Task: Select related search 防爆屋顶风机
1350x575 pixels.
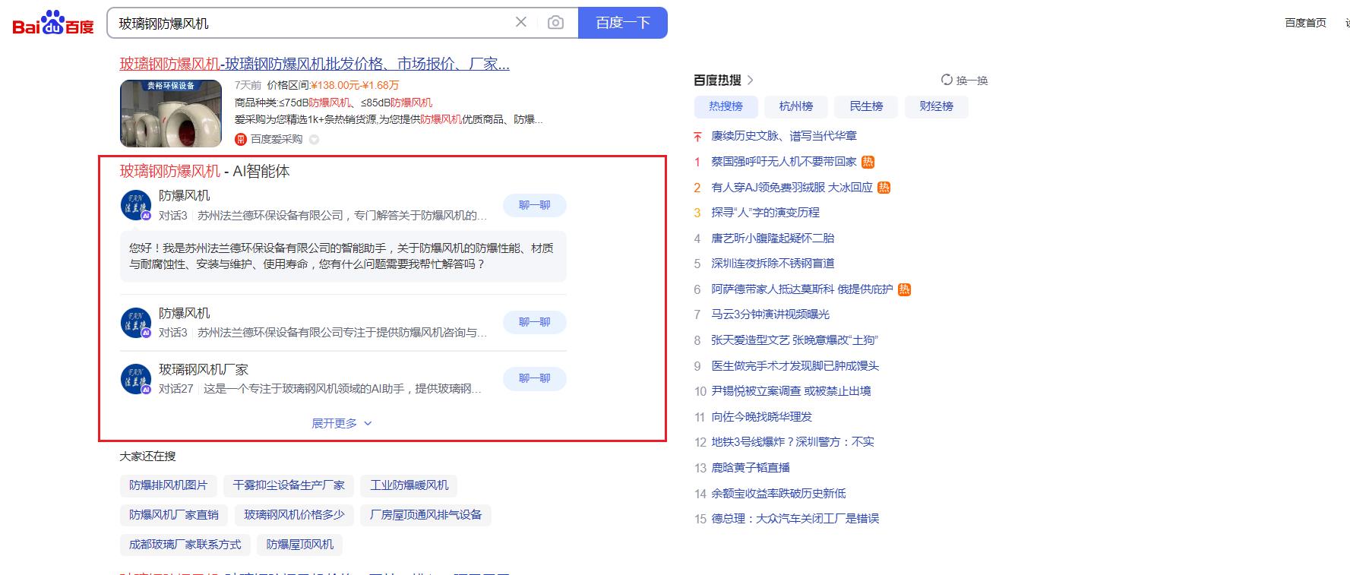Action: (x=300, y=545)
